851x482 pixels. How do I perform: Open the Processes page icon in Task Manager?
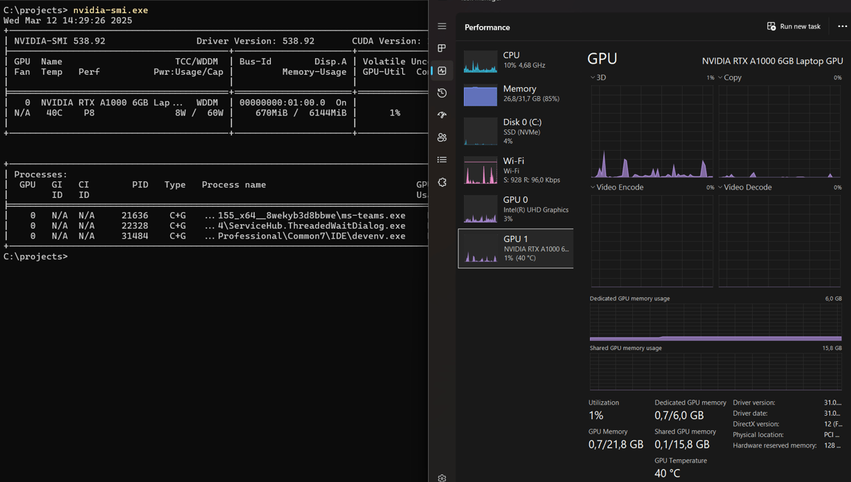[x=442, y=48]
